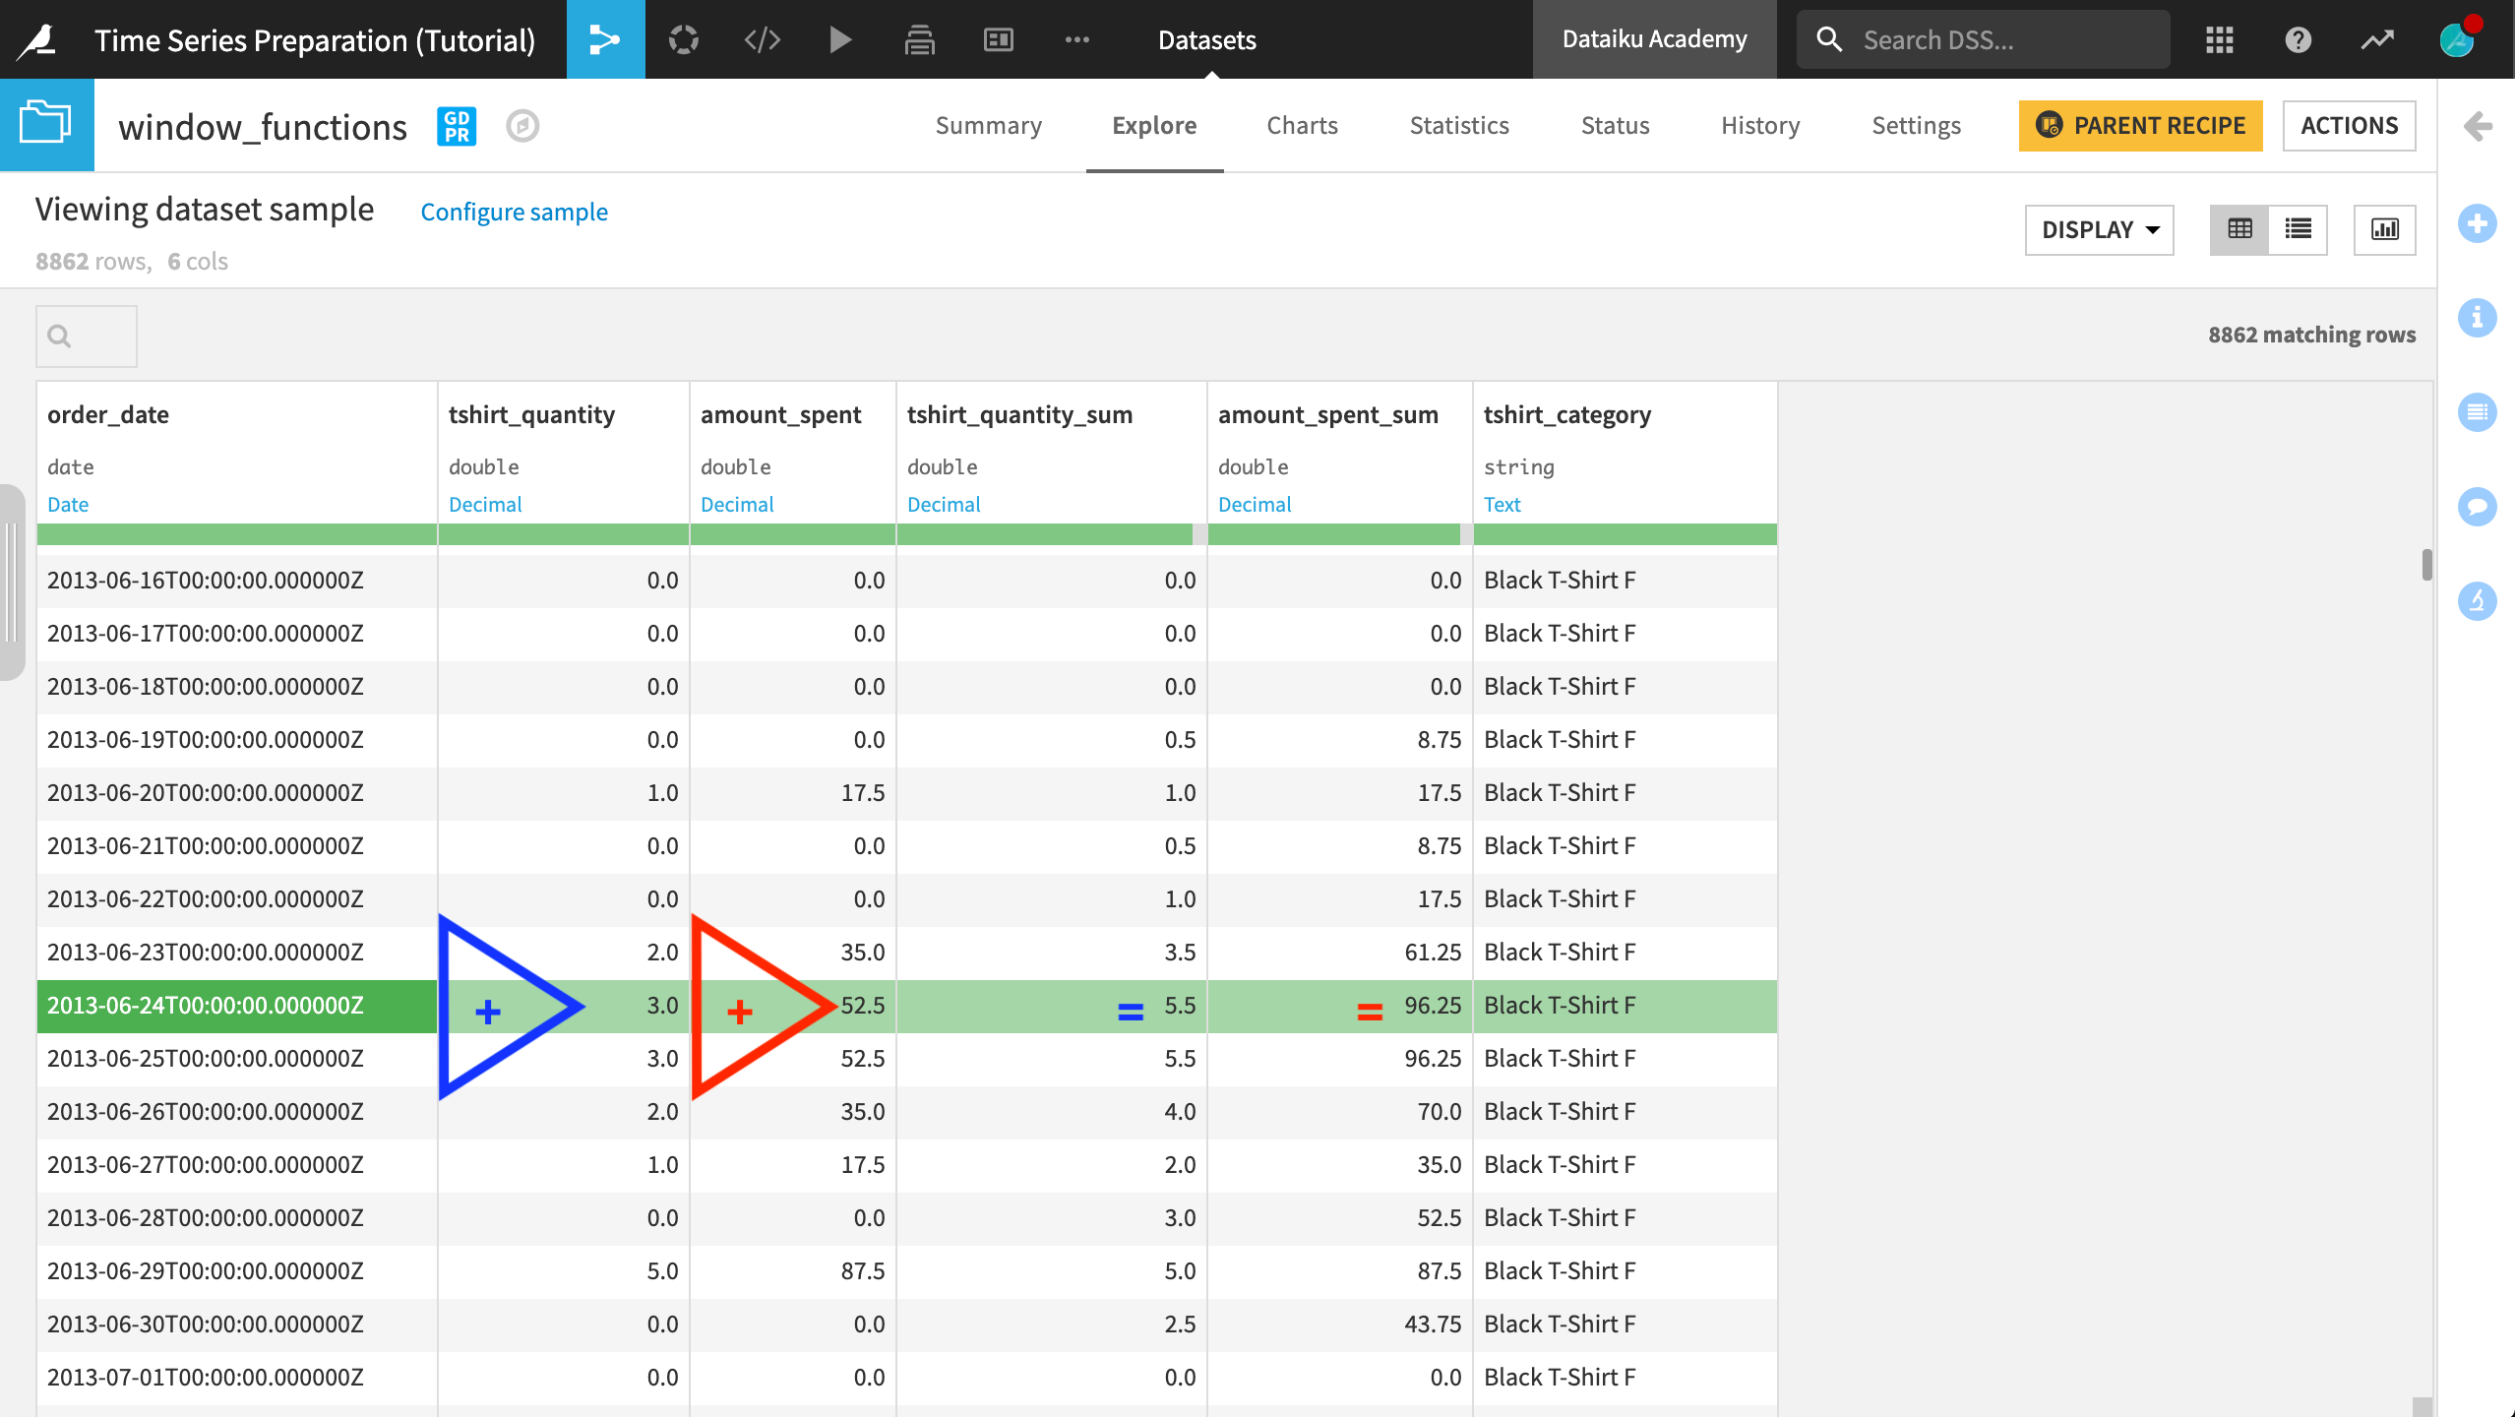This screenshot has width=2515, height=1417.
Task: Click the run/play recipe icon
Action: click(839, 38)
